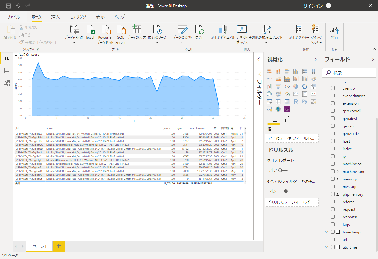Expand the フィルター pane arrow
The image size is (378, 259).
coord(259,59)
